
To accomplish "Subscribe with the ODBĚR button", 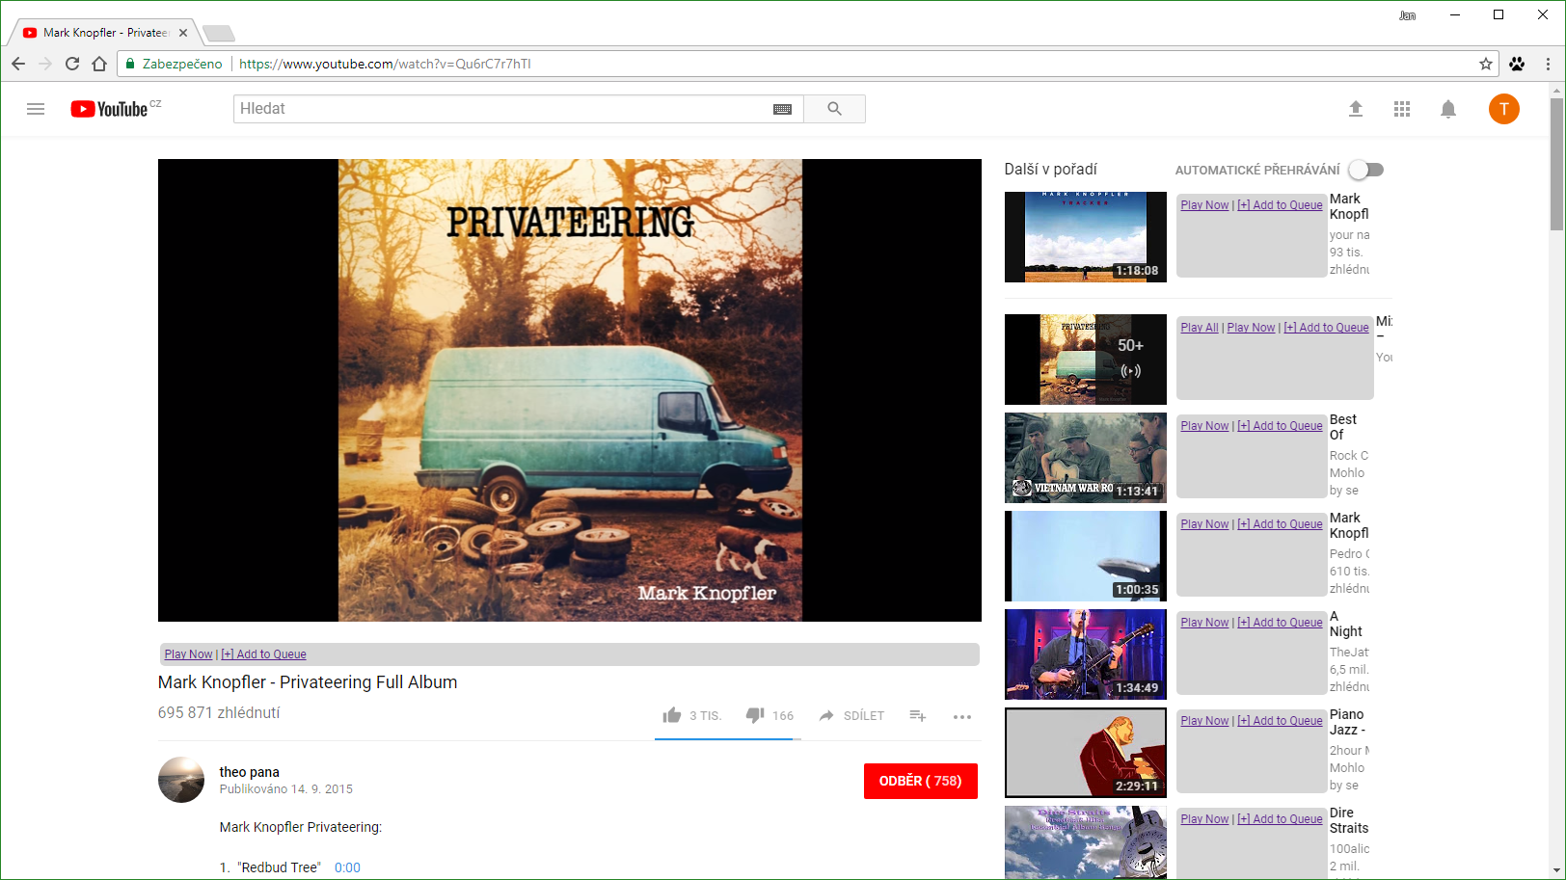I will (920, 781).
